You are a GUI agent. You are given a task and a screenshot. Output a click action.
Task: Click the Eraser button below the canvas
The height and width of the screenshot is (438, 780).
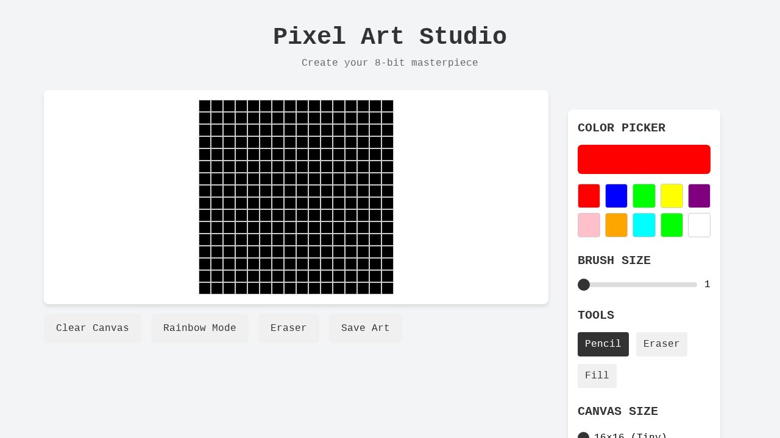pyautogui.click(x=289, y=328)
